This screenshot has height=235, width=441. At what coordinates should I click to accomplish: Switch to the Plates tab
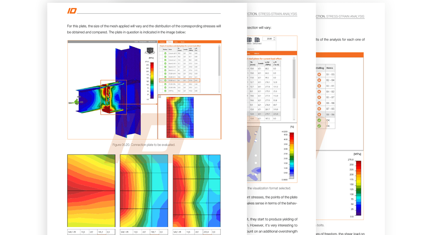tap(170, 42)
